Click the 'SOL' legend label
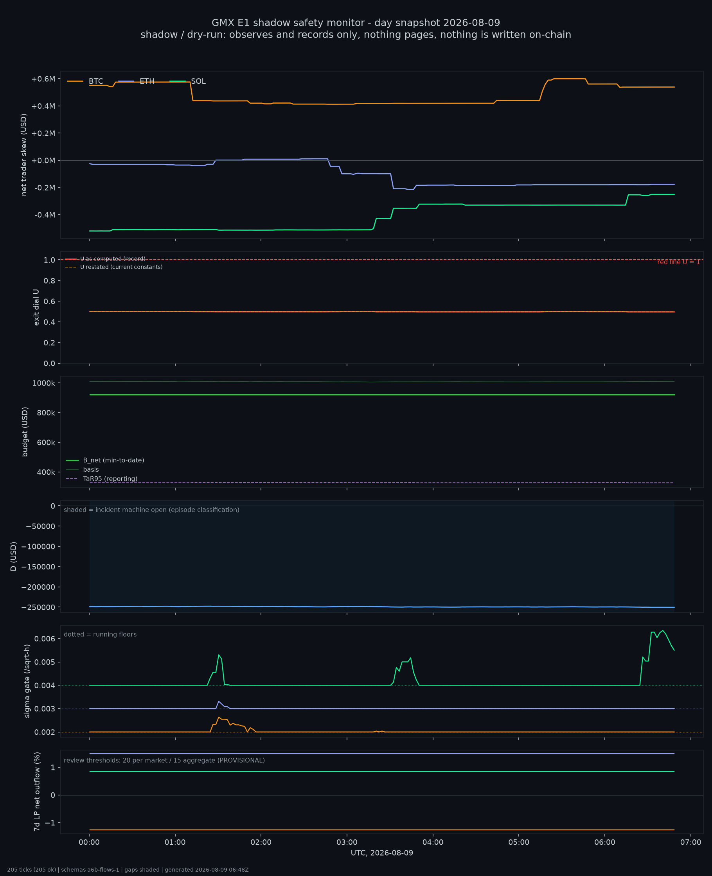Image resolution: width=712 pixels, height=876 pixels. tap(198, 81)
